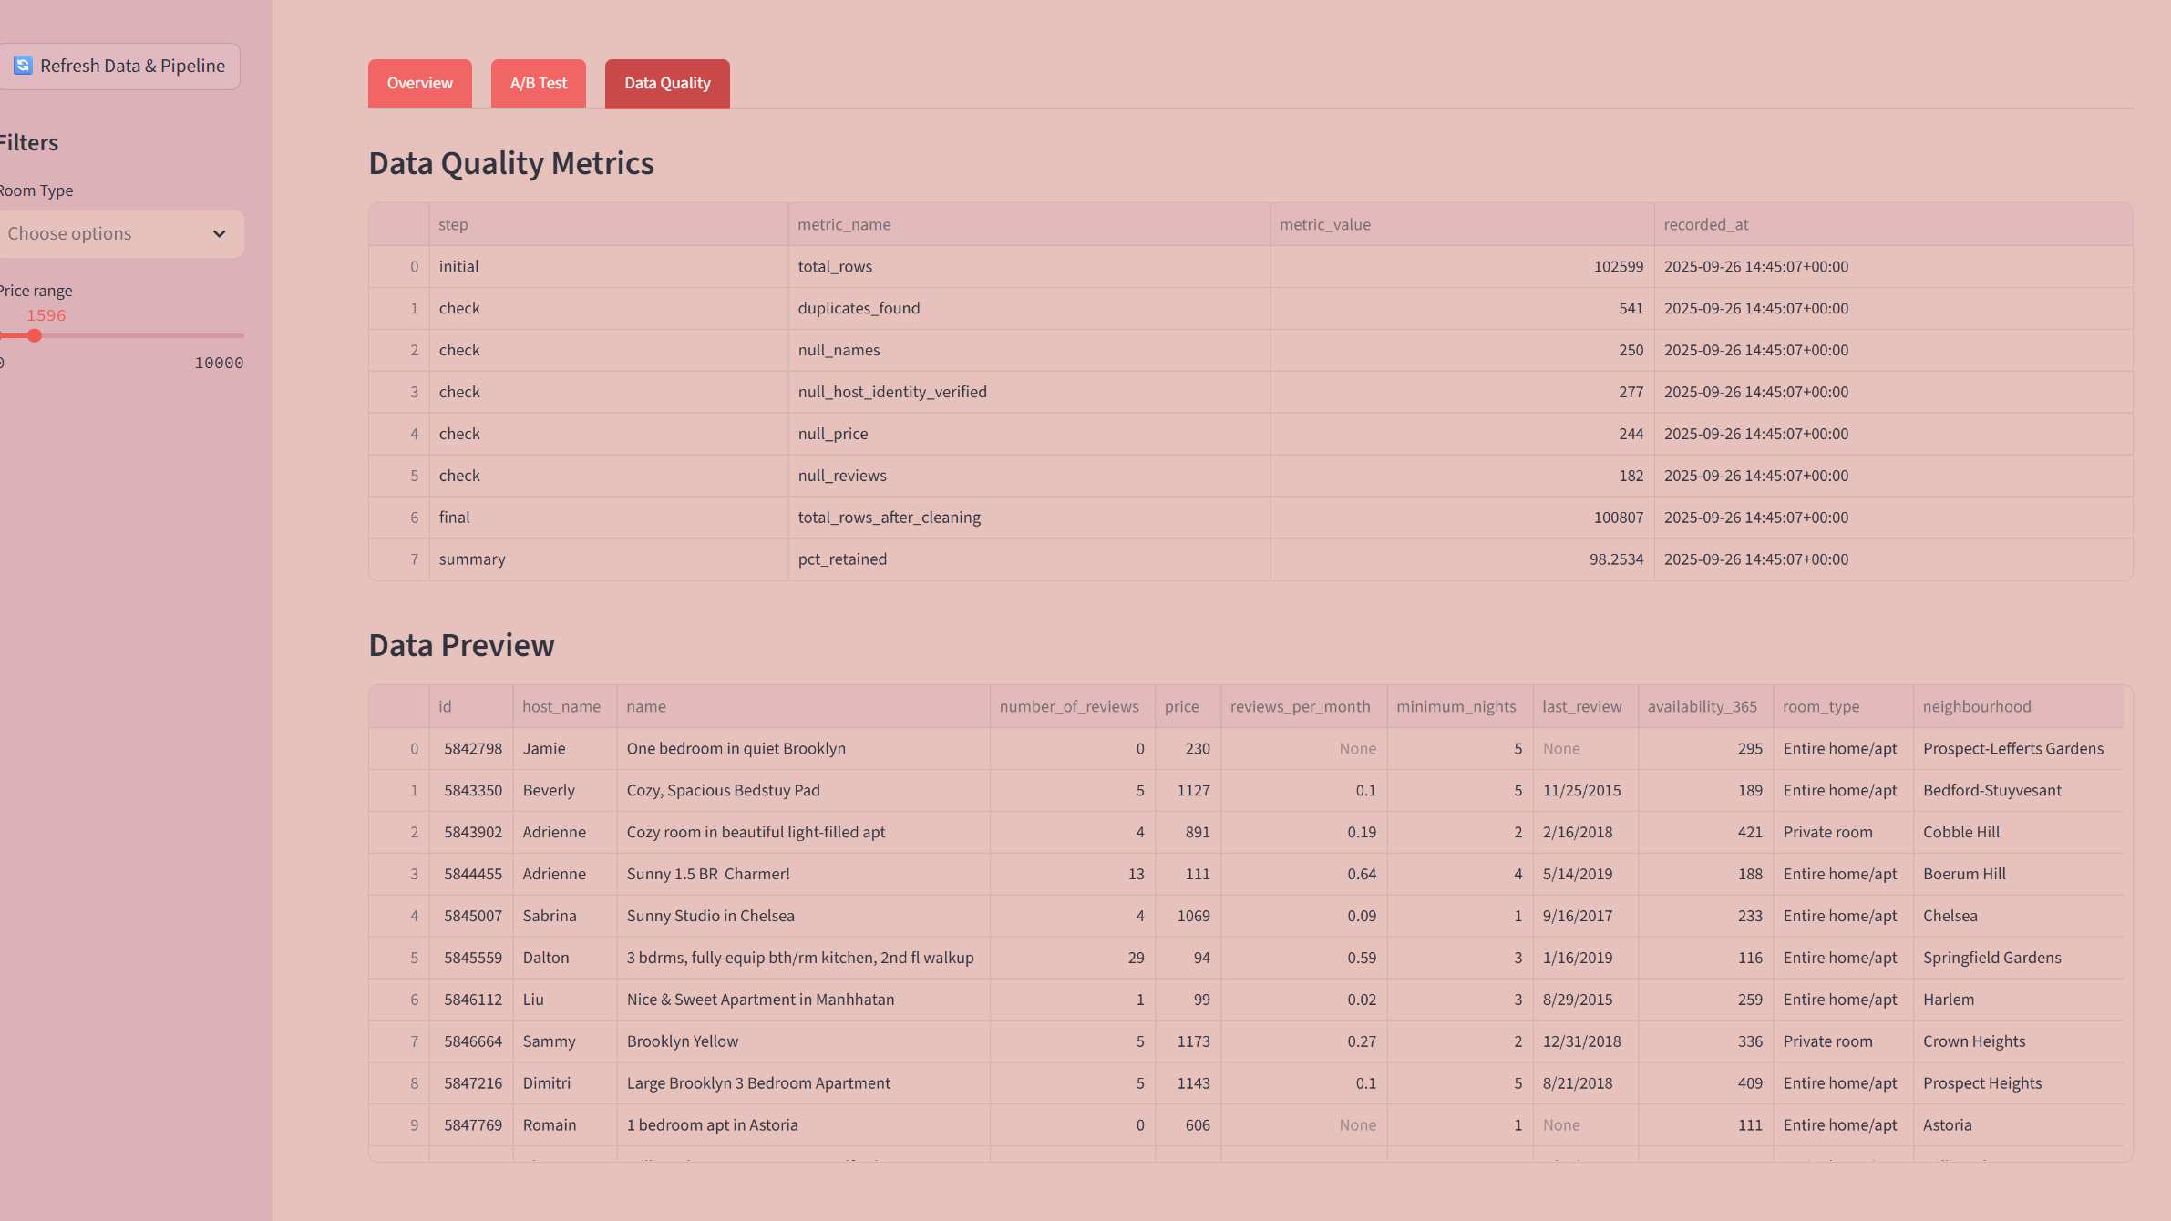Click the 'initial' step cell
Screen dimensions: 2171x1221
click(x=608, y=267)
